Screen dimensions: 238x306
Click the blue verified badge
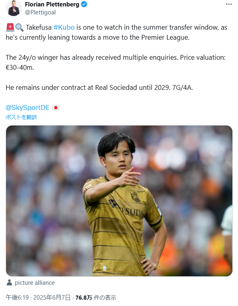pos(84,4)
